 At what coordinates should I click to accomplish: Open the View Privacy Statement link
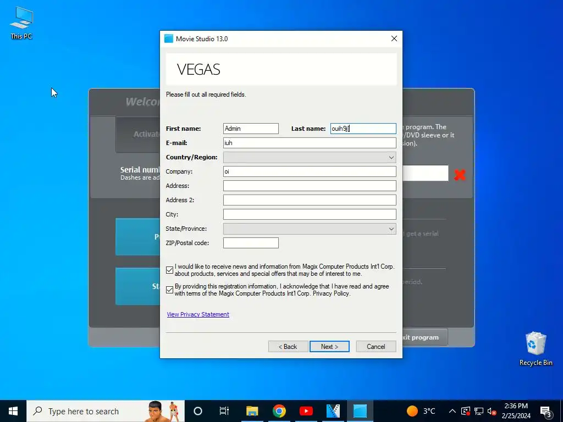click(198, 314)
